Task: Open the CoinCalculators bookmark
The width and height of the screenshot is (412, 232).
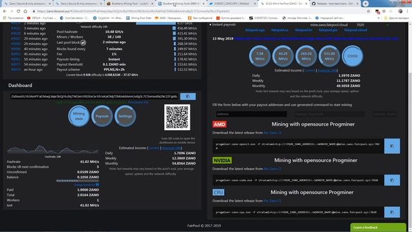Action: pyautogui.click(x=75, y=18)
